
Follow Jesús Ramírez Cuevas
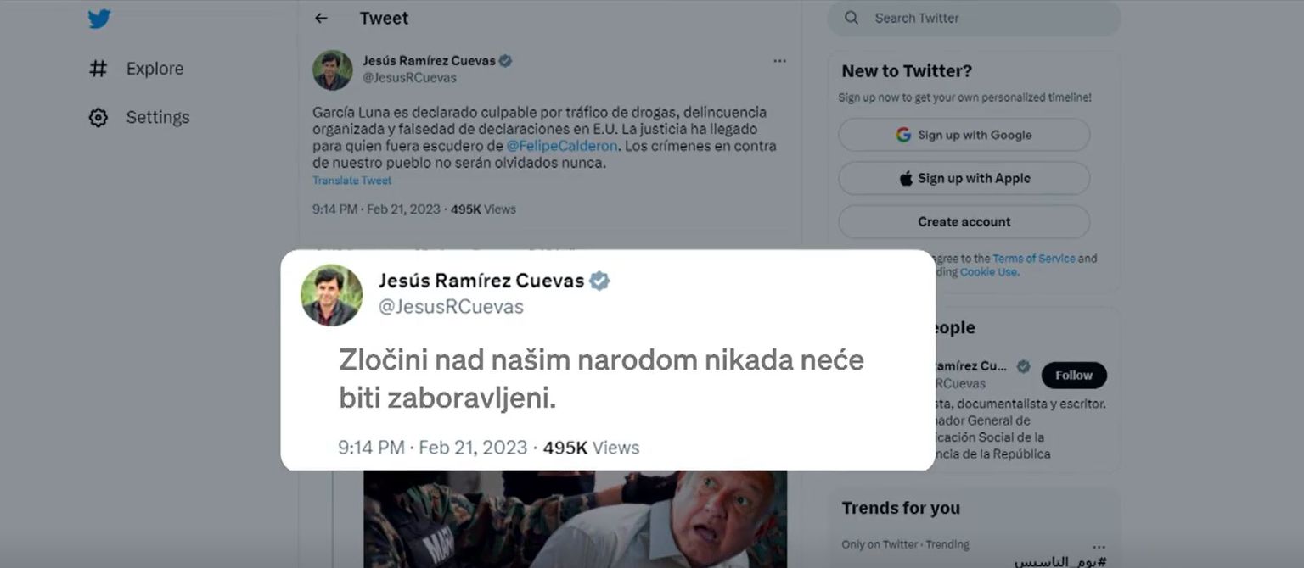(1074, 375)
